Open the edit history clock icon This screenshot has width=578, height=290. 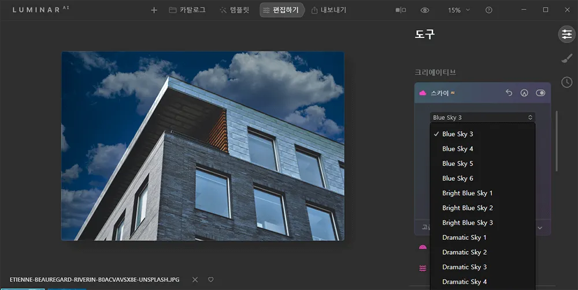(x=566, y=82)
